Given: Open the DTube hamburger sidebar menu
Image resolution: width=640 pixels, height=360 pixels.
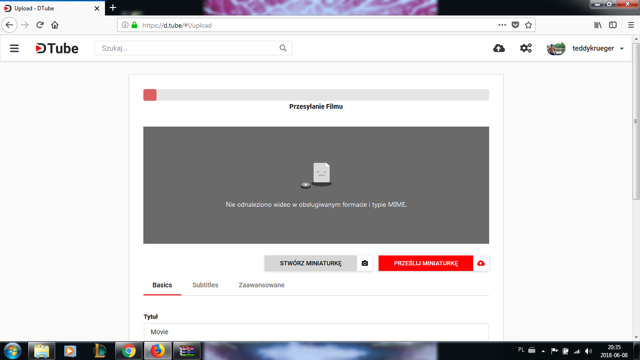Looking at the screenshot, I should pos(15,48).
